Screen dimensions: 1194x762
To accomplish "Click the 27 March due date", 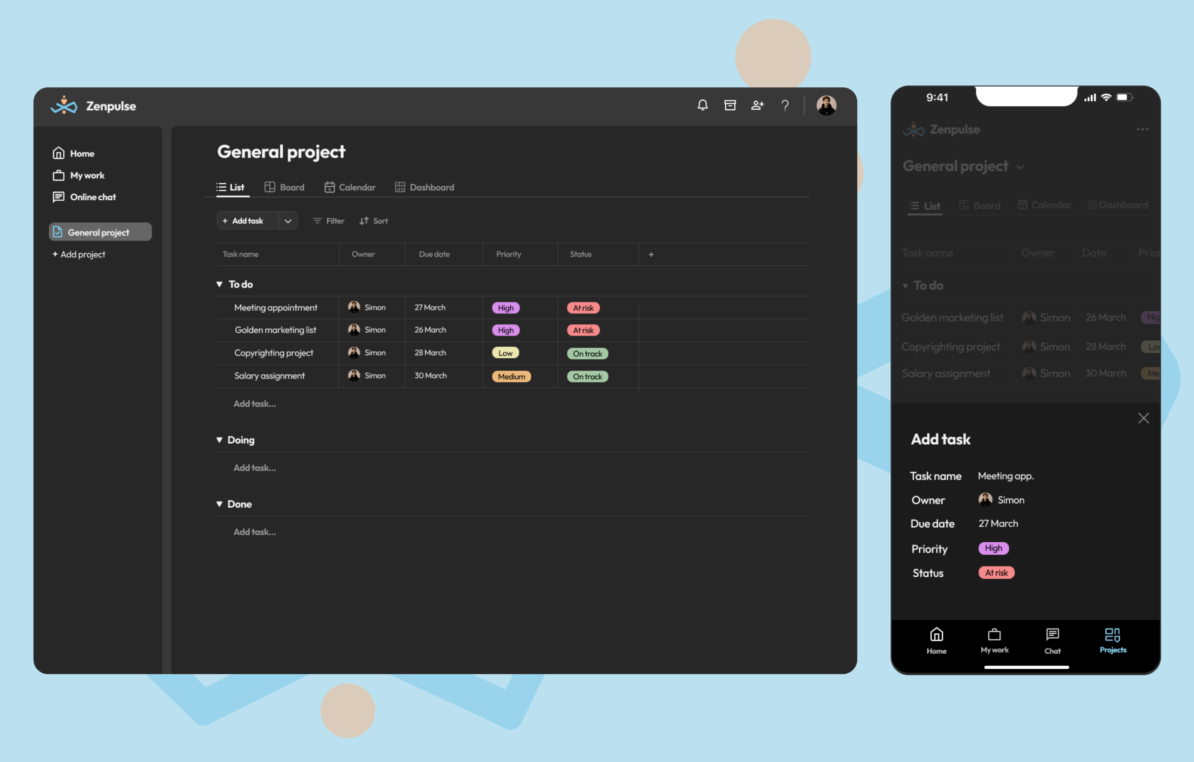I will pyautogui.click(x=430, y=308).
